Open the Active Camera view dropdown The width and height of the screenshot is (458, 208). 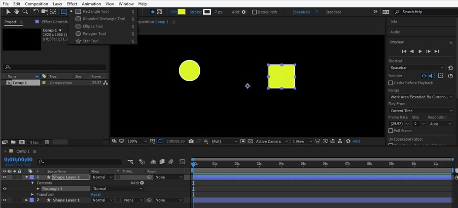tap(271, 142)
